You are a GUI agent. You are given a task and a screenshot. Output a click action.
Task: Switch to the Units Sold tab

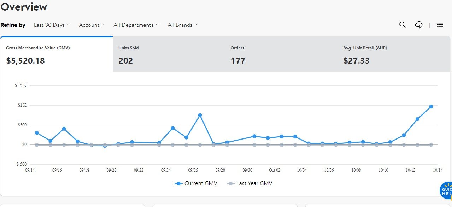pyautogui.click(x=169, y=54)
